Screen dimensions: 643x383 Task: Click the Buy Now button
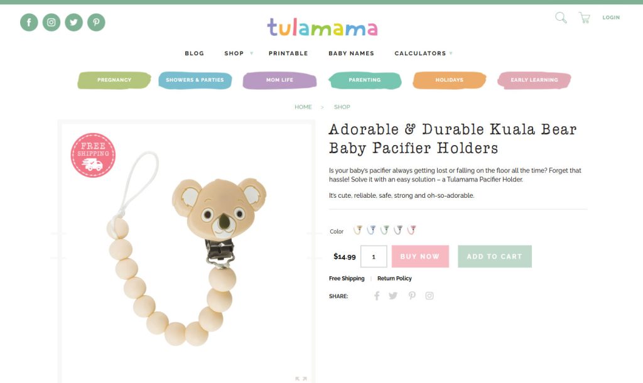(420, 256)
